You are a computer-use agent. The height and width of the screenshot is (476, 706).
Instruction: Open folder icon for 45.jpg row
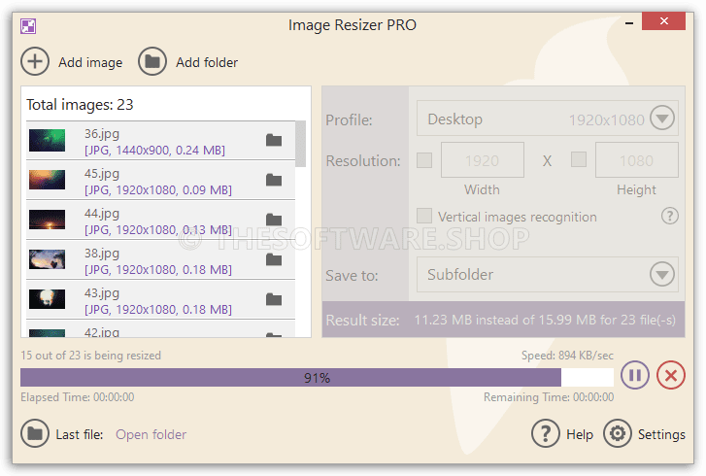(x=274, y=180)
